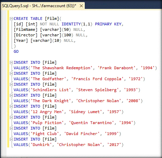This screenshot has height=158, width=162.
Task: Click the (50) varchar length
Action: click(66, 29)
